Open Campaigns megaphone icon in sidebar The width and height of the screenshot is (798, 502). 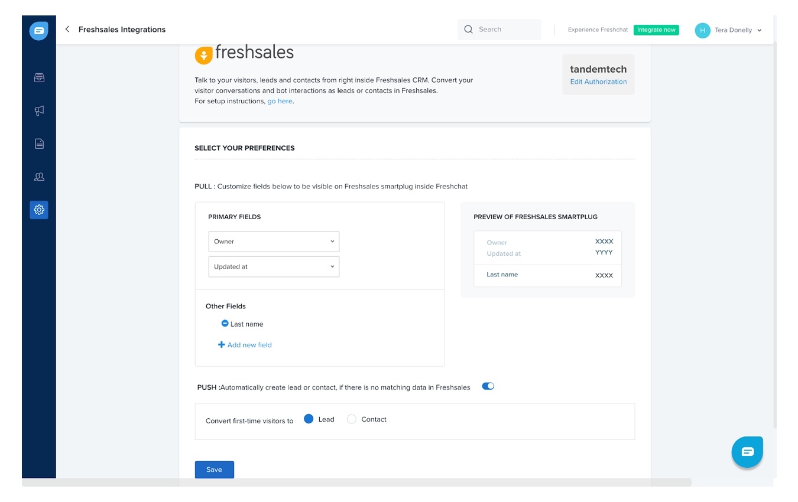39,110
